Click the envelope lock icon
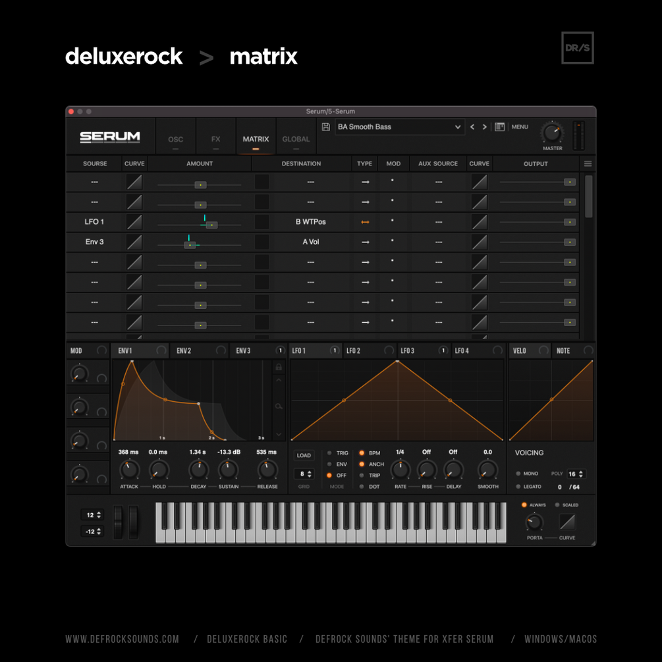The width and height of the screenshot is (662, 662). (279, 367)
